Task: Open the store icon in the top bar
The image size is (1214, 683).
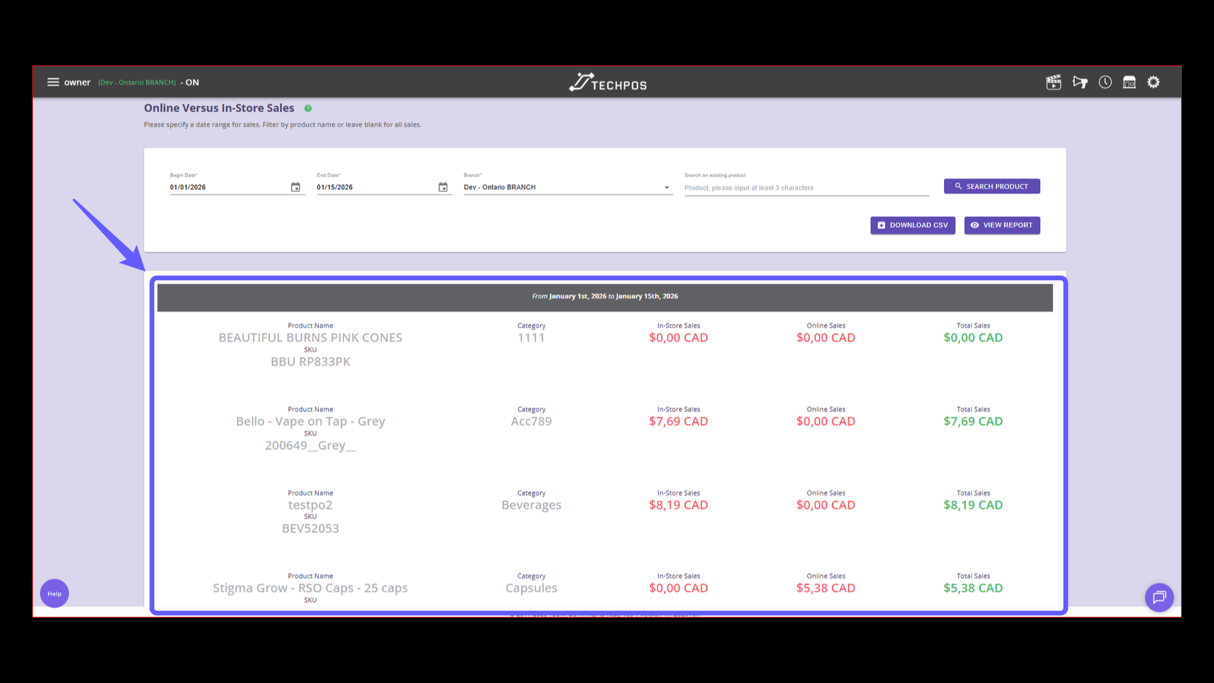Action: click(x=1129, y=82)
